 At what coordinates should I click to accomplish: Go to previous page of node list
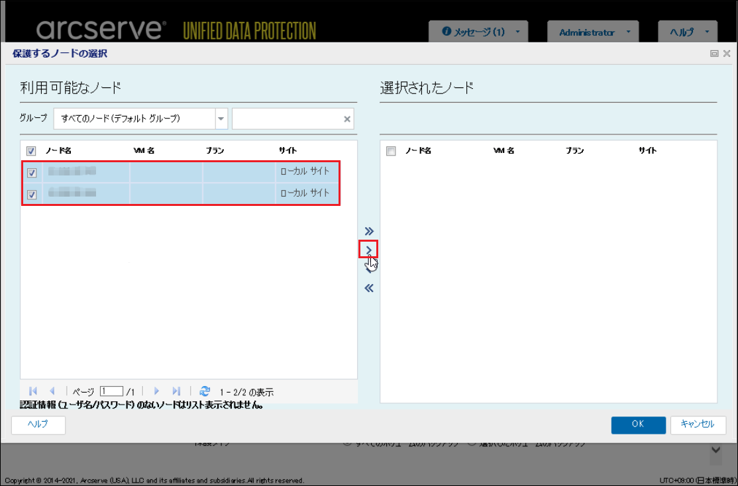(x=52, y=391)
